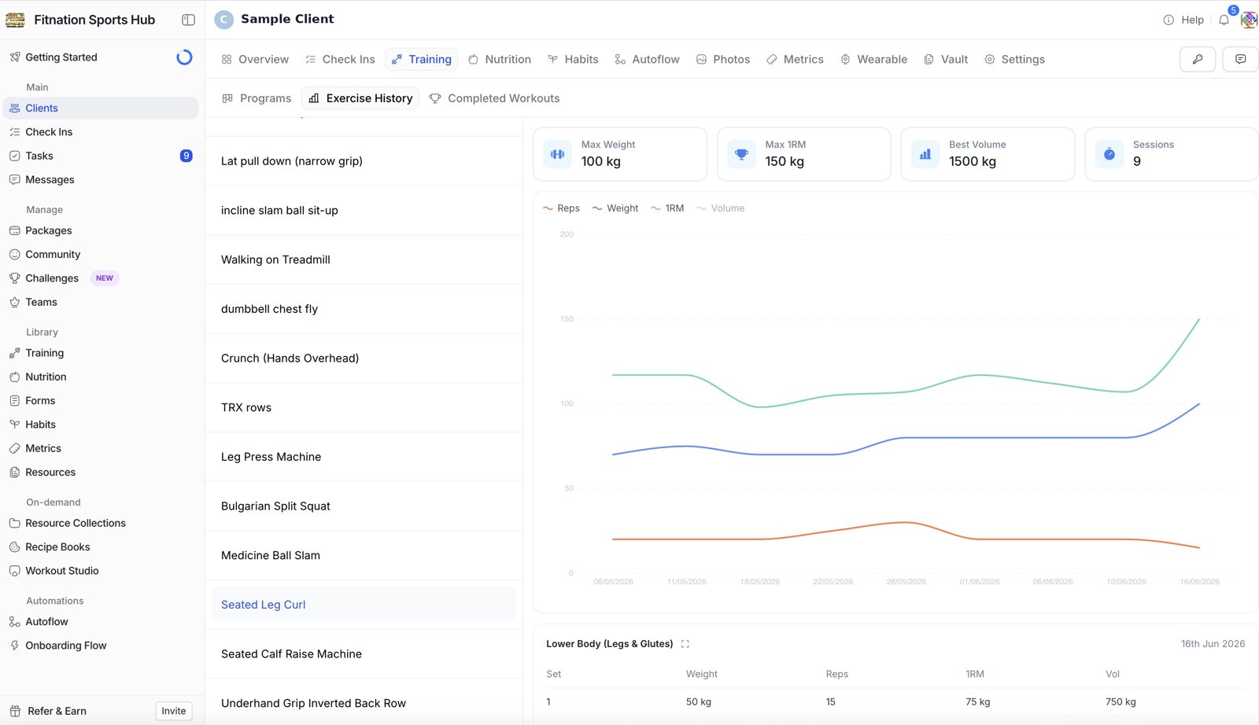Collapse the sidebar panel icon

[x=188, y=20]
